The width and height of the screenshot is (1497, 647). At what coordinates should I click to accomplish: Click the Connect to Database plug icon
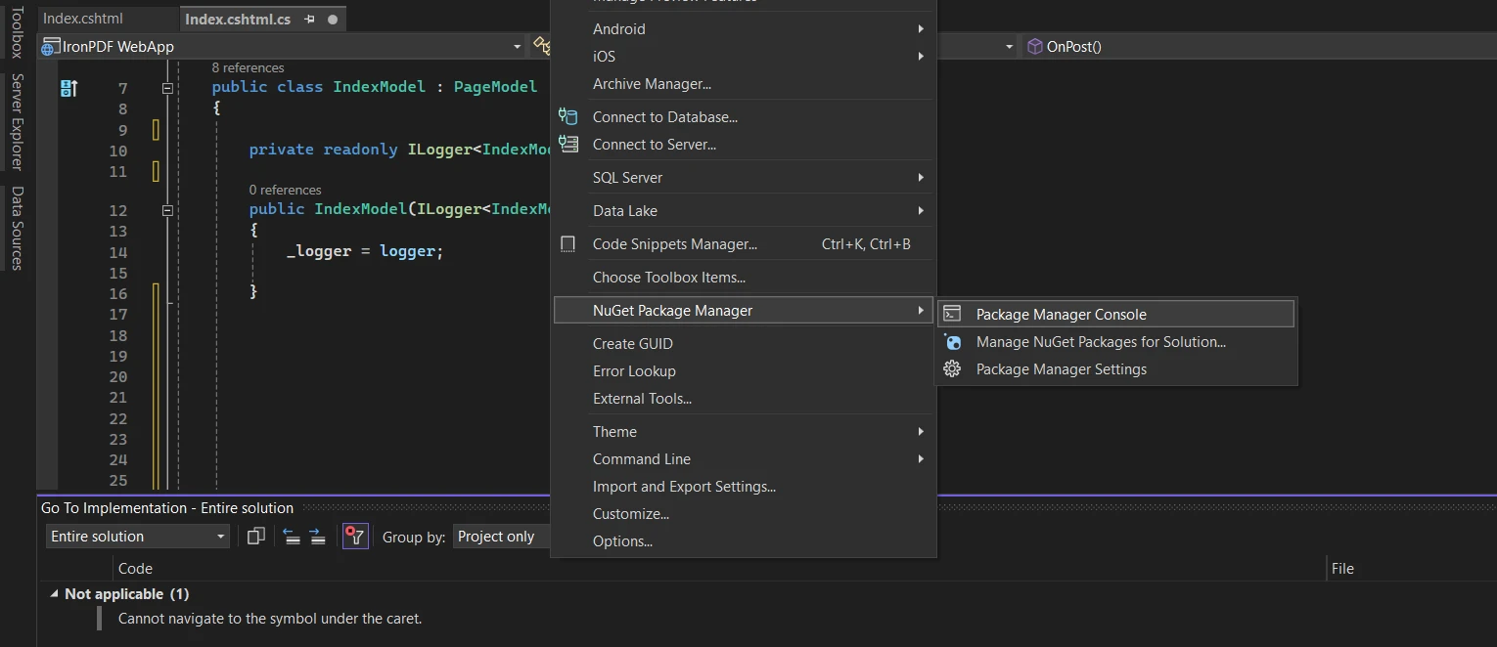point(568,117)
